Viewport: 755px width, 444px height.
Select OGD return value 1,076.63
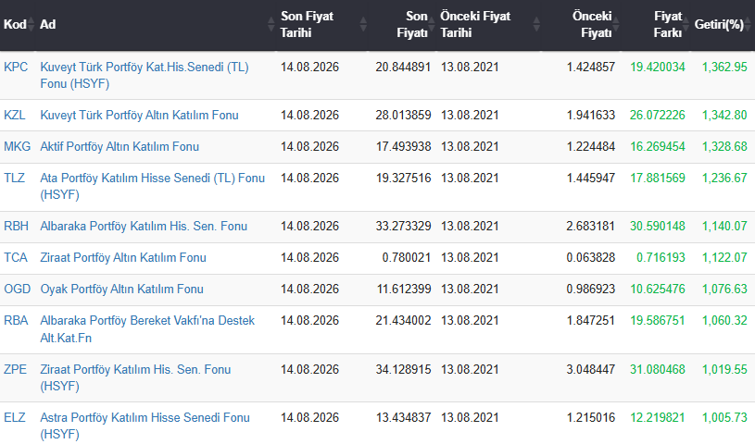724,289
